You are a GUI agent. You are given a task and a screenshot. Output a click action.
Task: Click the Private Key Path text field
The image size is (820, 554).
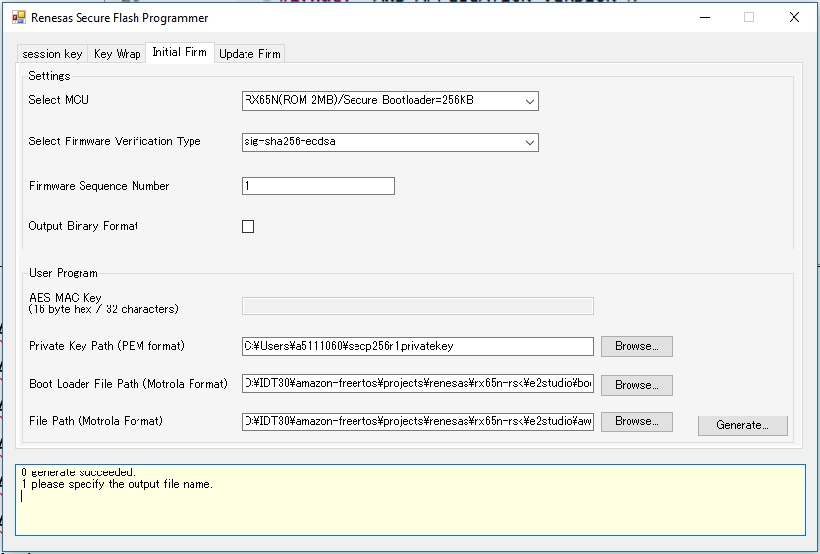tap(417, 346)
